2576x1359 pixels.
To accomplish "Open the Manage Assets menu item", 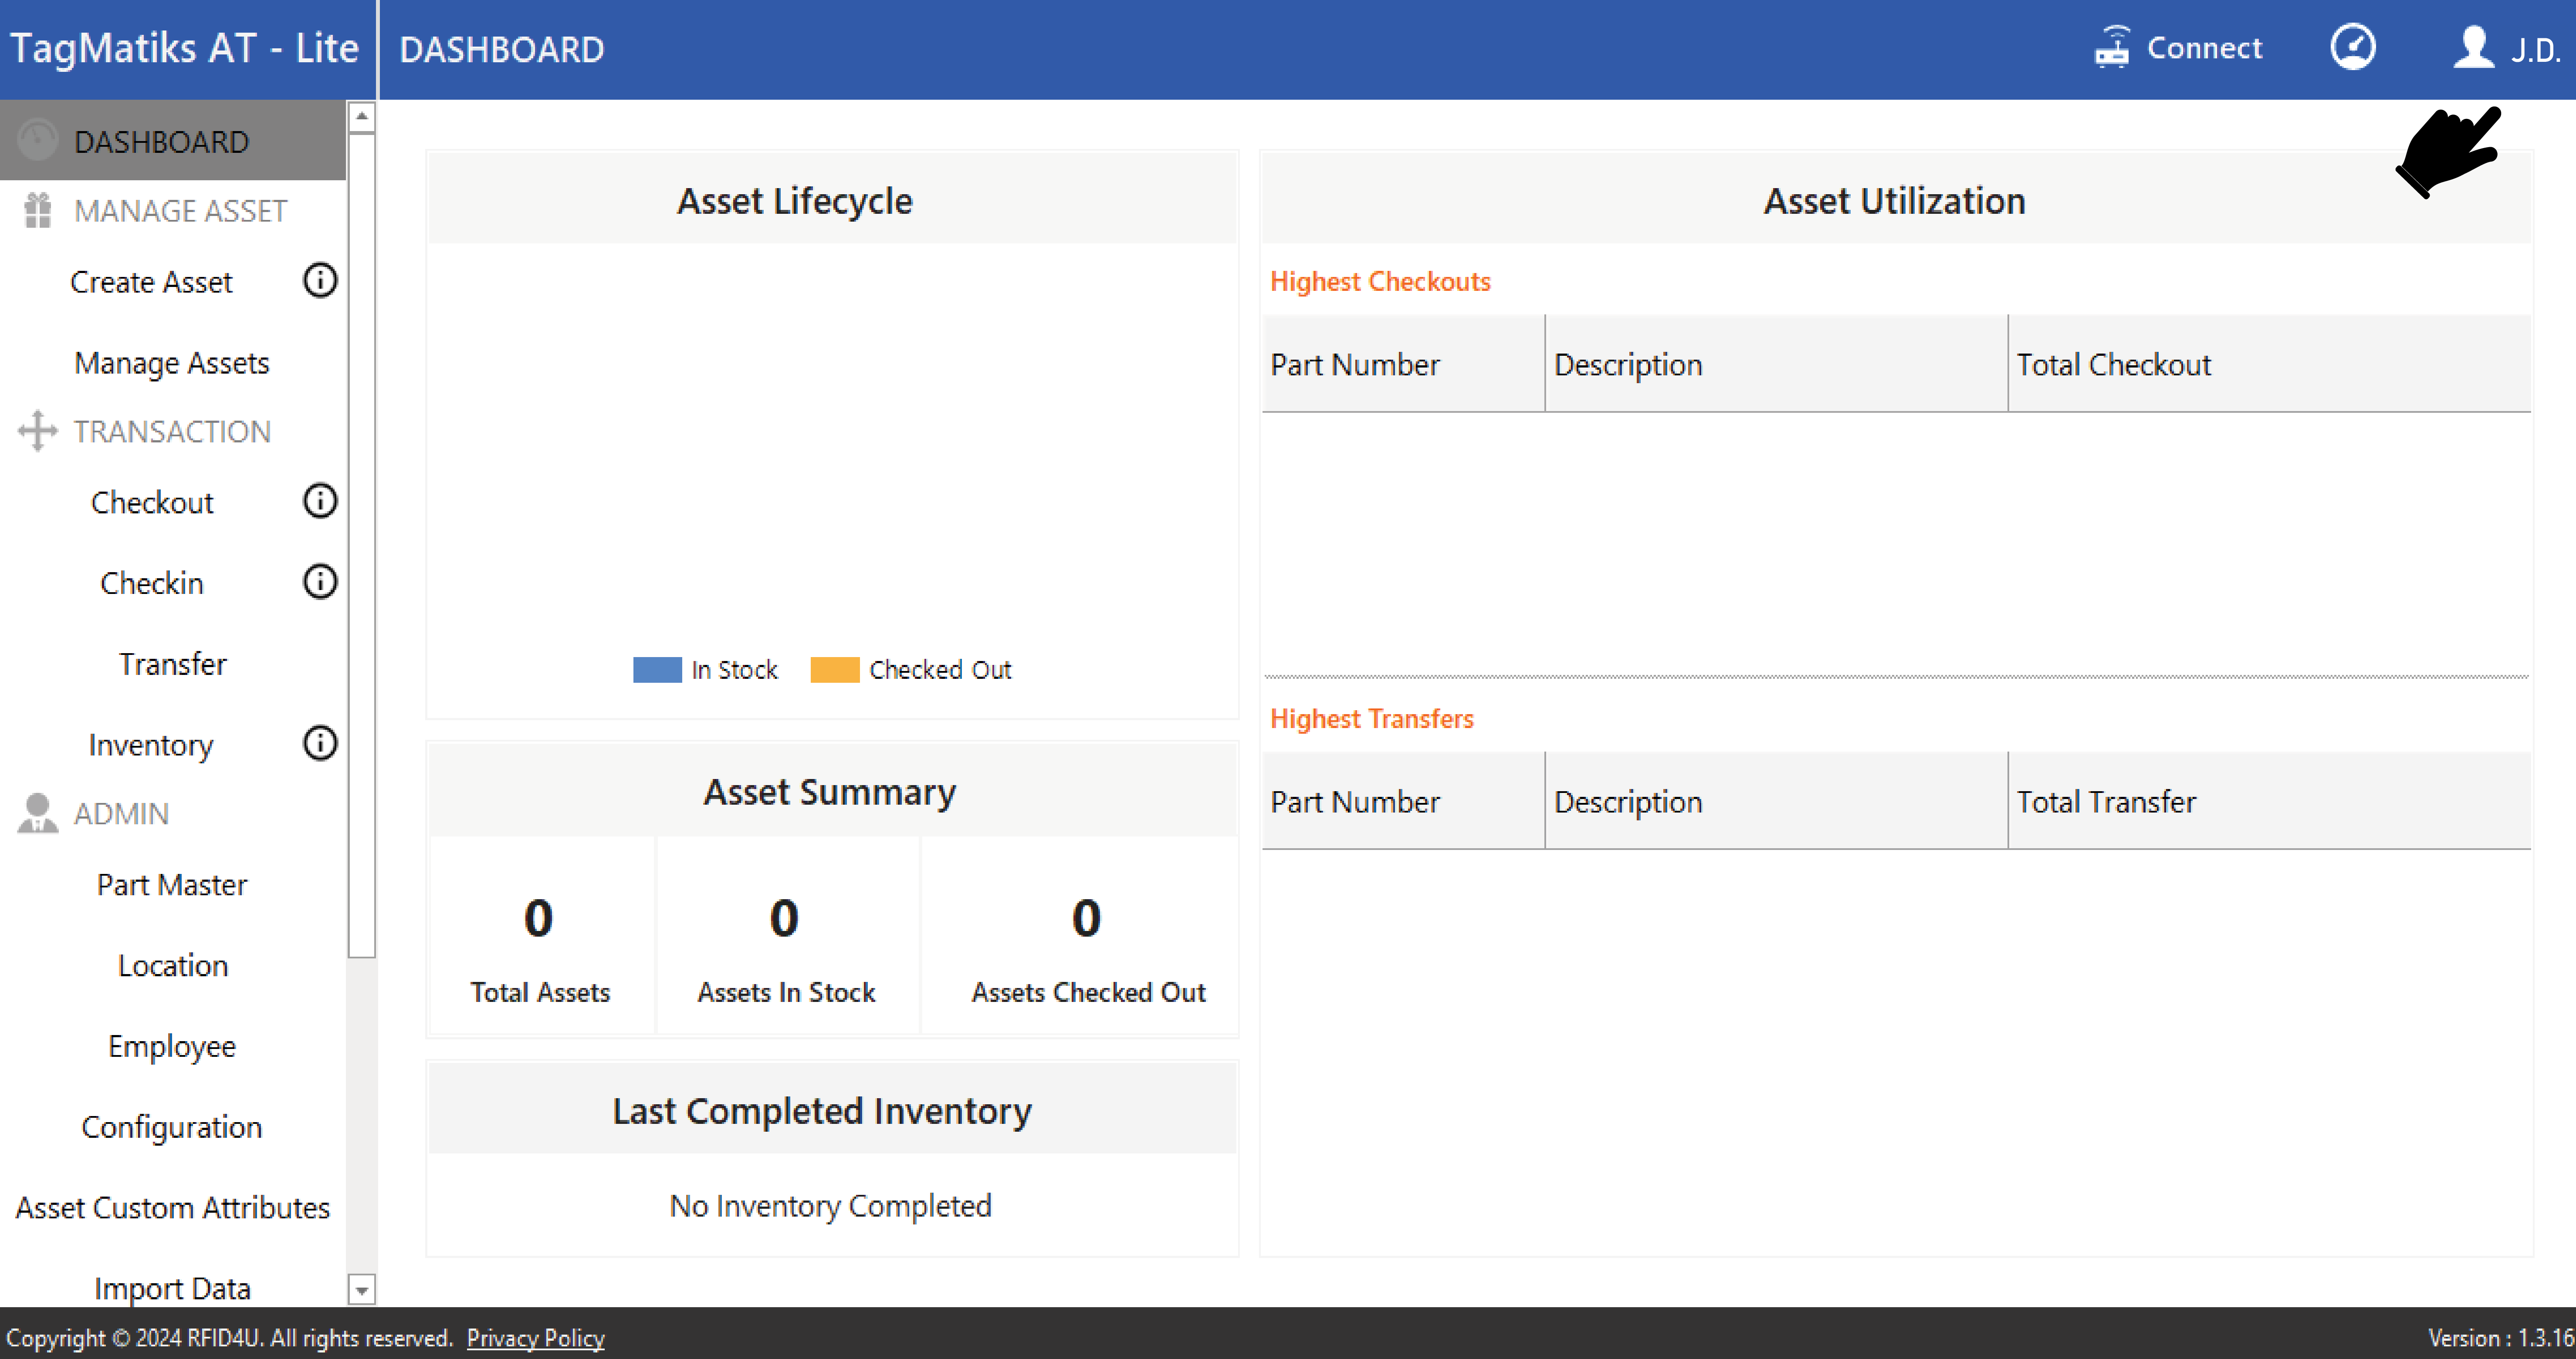I will coord(172,363).
